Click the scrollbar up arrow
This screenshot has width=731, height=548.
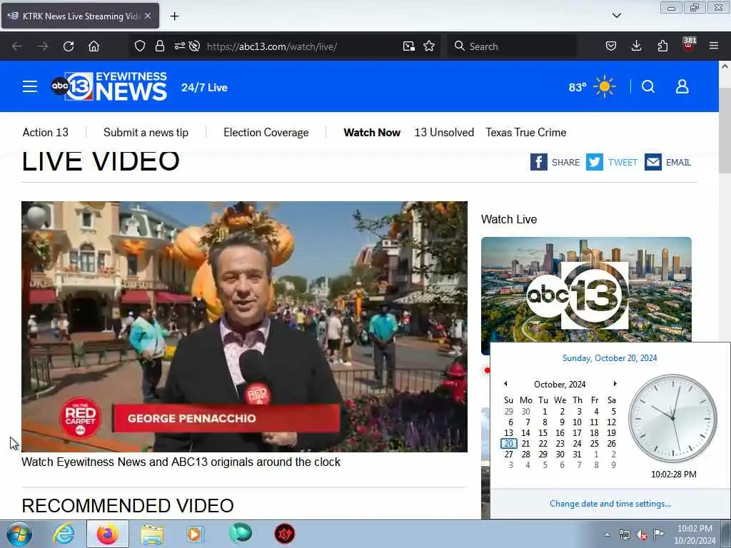[725, 66]
